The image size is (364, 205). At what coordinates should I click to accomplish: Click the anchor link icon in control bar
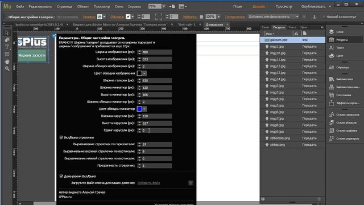(x=315, y=17)
